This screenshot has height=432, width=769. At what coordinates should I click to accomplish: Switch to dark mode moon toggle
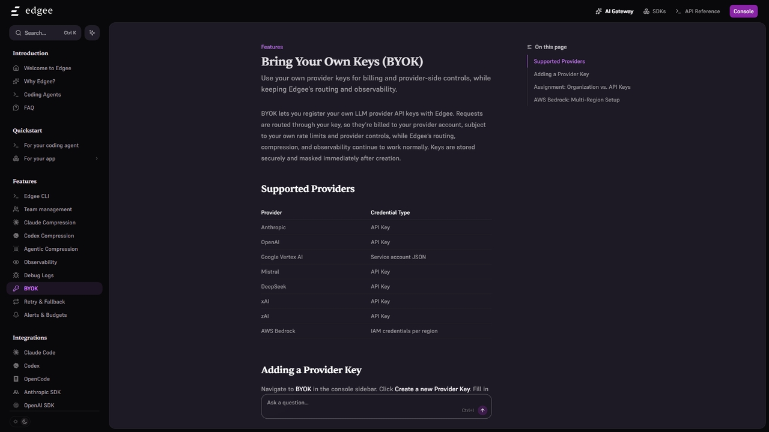click(25, 422)
